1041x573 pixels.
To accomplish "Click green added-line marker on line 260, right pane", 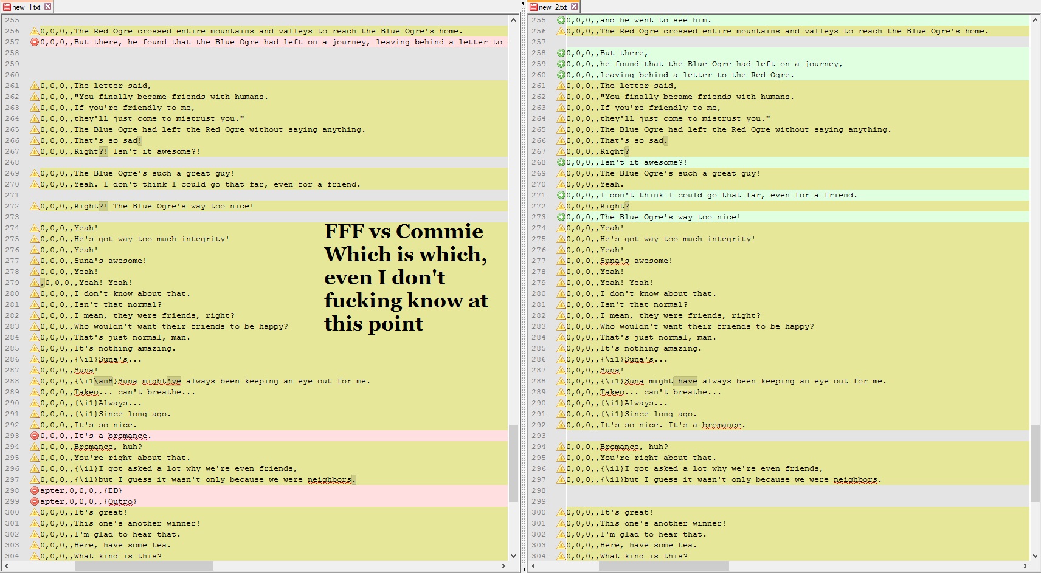I will [561, 75].
